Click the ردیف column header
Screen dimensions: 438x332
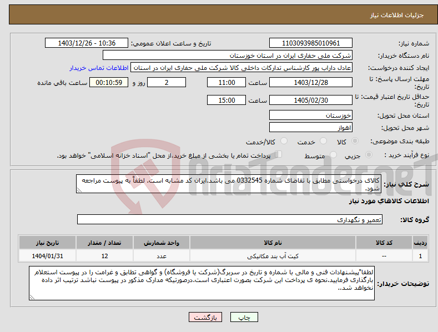coord(420,243)
